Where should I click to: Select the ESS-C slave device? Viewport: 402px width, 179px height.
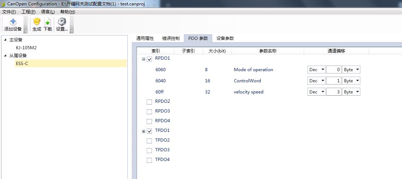coord(22,64)
